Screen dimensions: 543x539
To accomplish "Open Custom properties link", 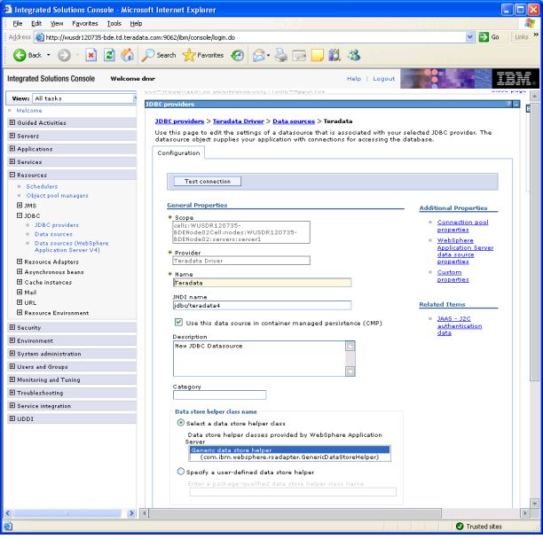I will 452,276.
